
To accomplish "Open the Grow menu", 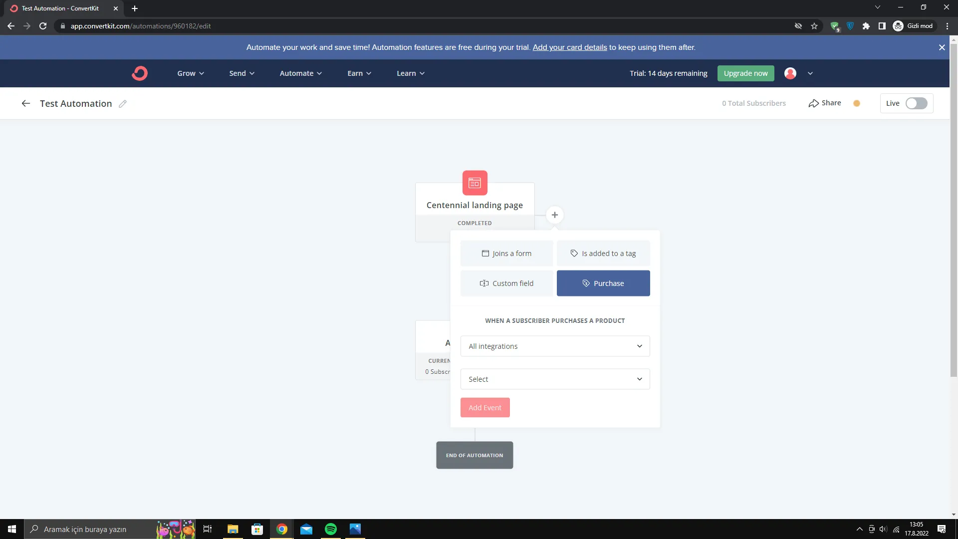I will click(190, 73).
